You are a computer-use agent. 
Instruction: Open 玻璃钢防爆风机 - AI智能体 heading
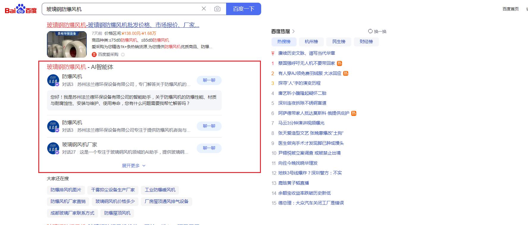[80, 67]
